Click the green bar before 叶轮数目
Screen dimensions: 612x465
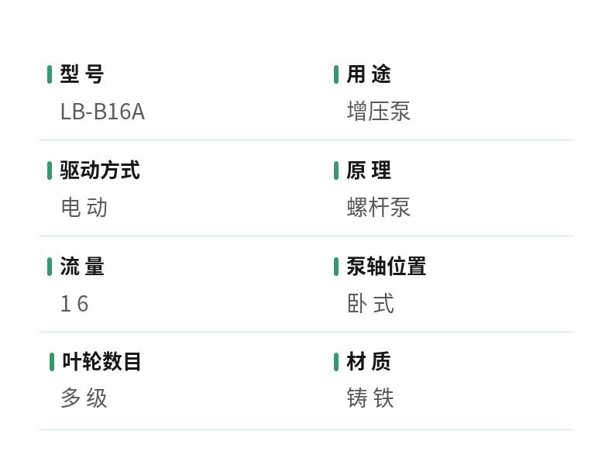(x=52, y=362)
